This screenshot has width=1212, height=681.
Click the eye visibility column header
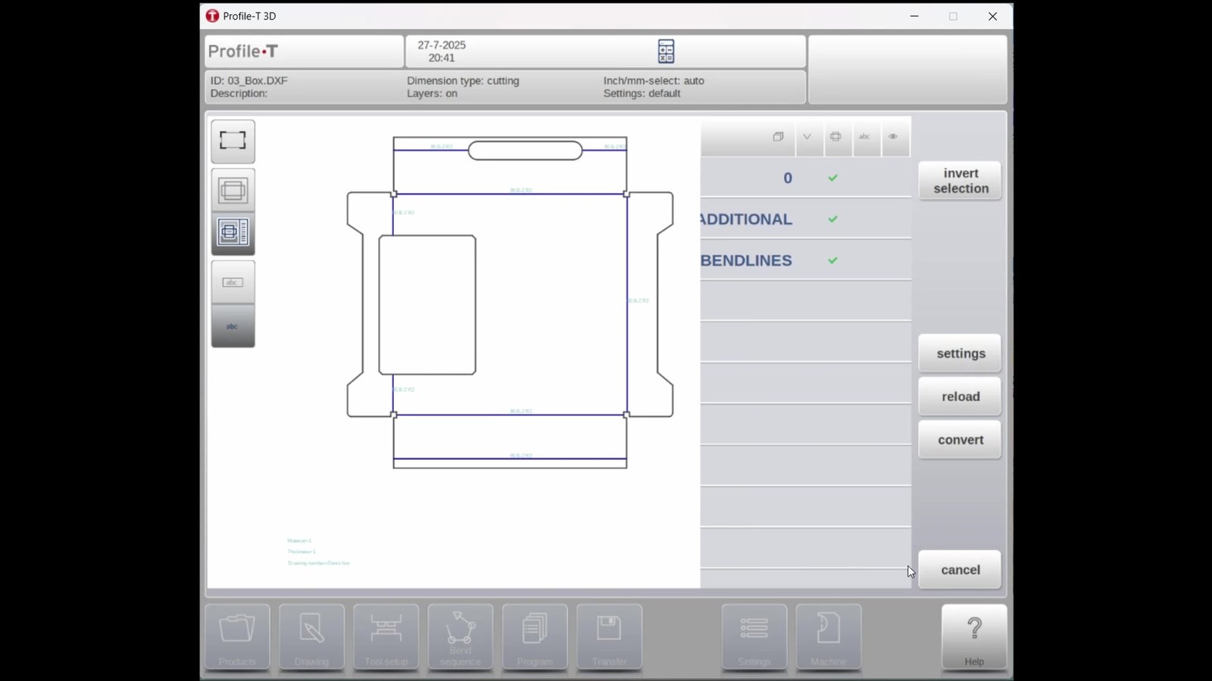pyautogui.click(x=893, y=137)
